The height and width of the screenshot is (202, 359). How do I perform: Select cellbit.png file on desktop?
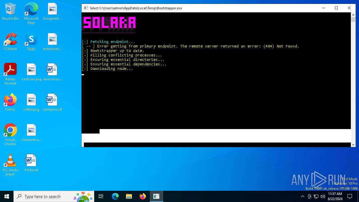(31, 102)
